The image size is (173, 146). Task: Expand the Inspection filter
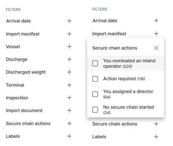coord(69,98)
